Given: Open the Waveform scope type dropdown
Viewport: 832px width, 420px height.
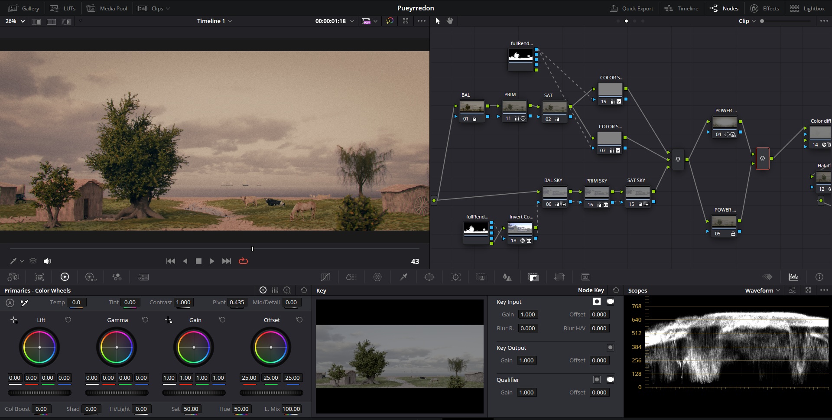Looking at the screenshot, I should (x=762, y=290).
